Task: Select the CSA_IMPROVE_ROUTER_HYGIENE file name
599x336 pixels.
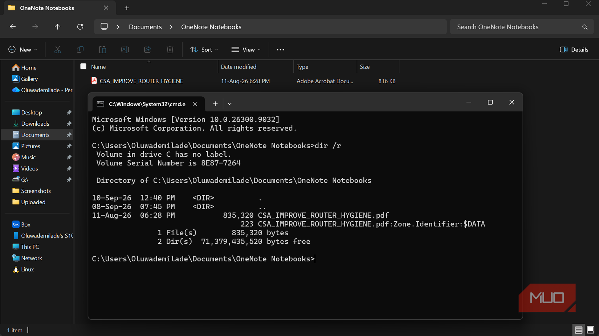Action: pos(141,81)
